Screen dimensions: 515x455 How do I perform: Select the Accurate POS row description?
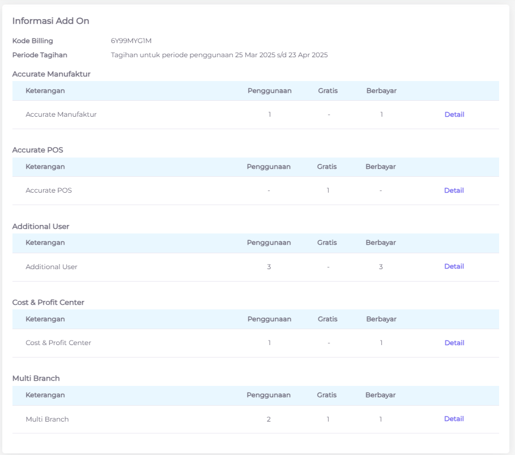pyautogui.click(x=49, y=190)
